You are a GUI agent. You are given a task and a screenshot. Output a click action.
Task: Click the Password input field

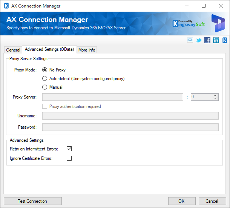pyautogui.click(x=130, y=127)
